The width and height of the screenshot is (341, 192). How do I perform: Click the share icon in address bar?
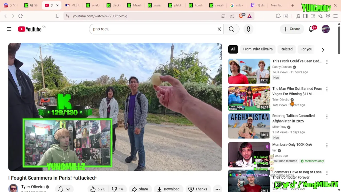coord(232,16)
